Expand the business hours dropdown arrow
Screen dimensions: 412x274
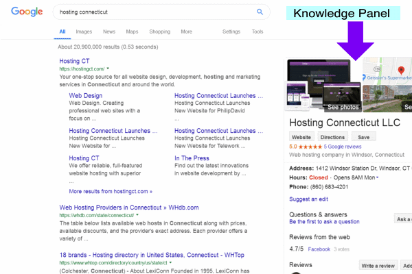tap(377, 177)
